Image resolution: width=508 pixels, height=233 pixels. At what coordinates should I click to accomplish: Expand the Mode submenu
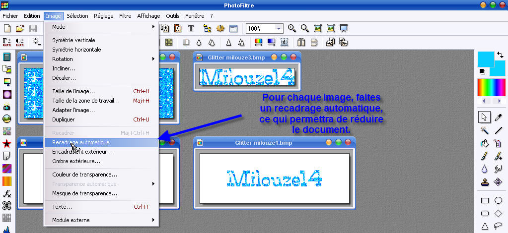(101, 27)
